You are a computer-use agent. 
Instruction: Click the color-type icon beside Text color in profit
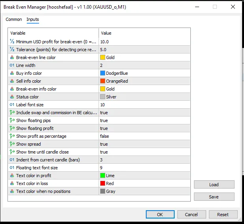(x=12, y=176)
